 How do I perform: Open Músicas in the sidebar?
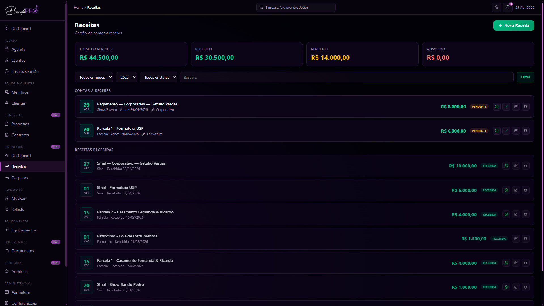pos(33,198)
